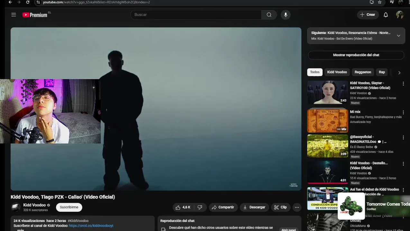Reload the page in browser

click(28, 2)
